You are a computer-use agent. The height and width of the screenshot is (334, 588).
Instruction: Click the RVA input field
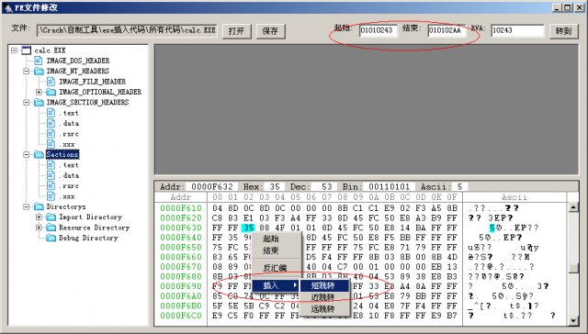coord(517,30)
